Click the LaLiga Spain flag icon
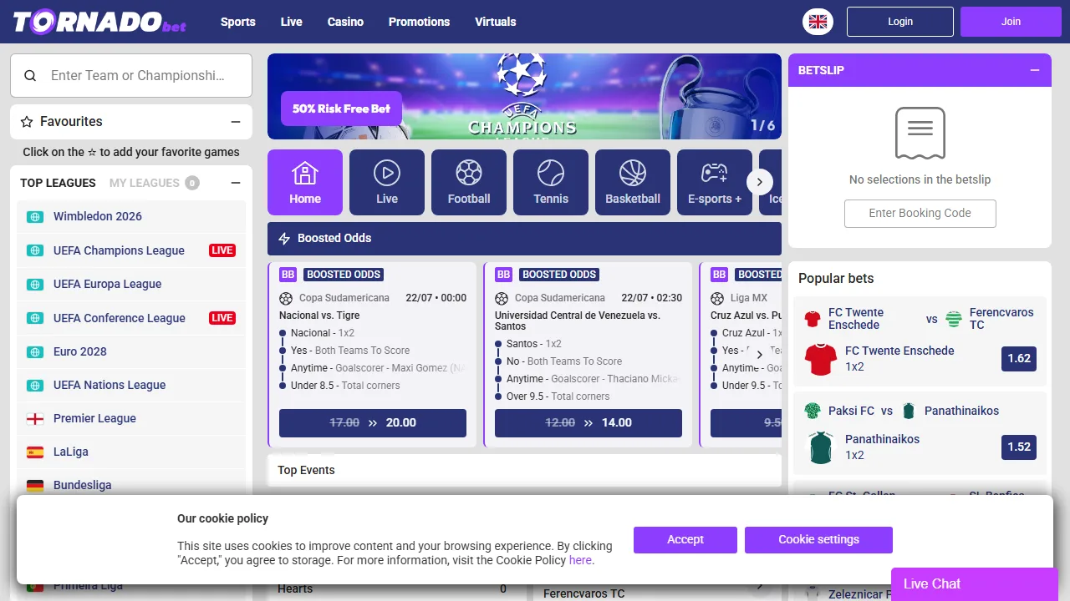 point(35,452)
